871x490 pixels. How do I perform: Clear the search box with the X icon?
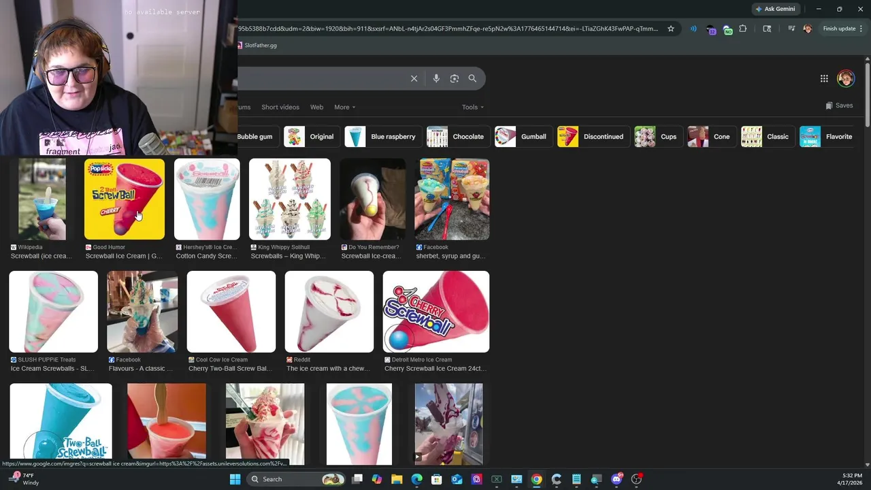414,78
